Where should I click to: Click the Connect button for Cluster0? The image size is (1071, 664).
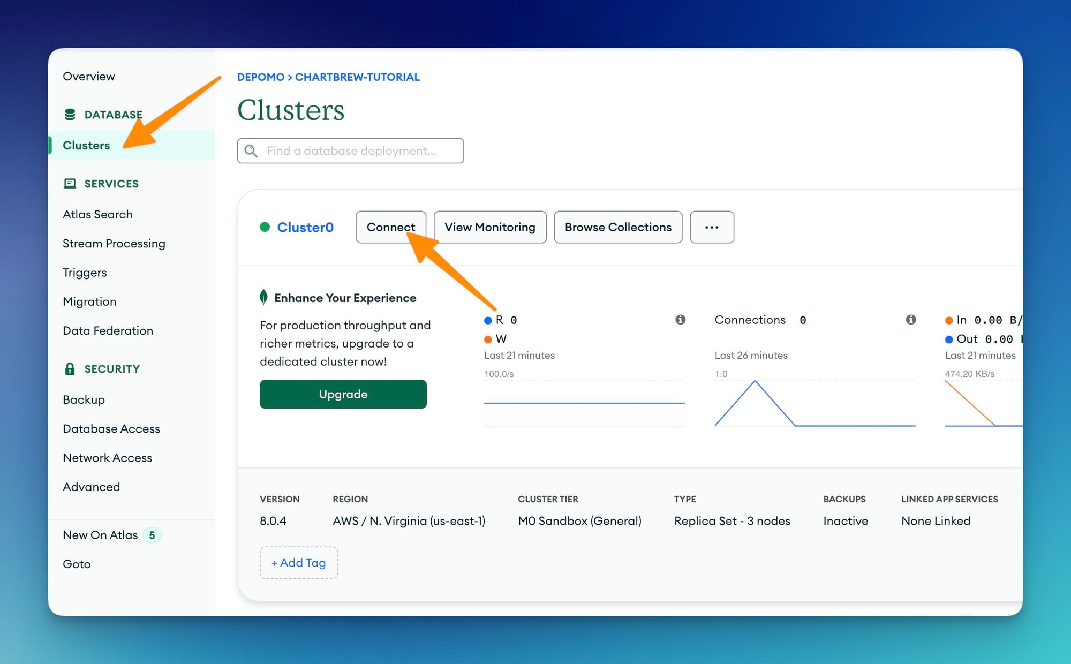click(x=391, y=227)
